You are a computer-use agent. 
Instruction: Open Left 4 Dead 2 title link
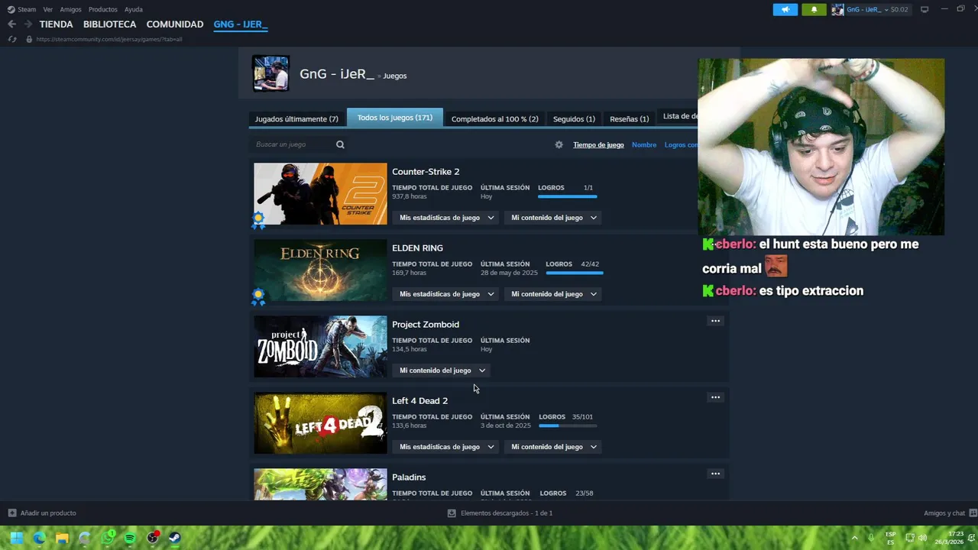click(419, 401)
